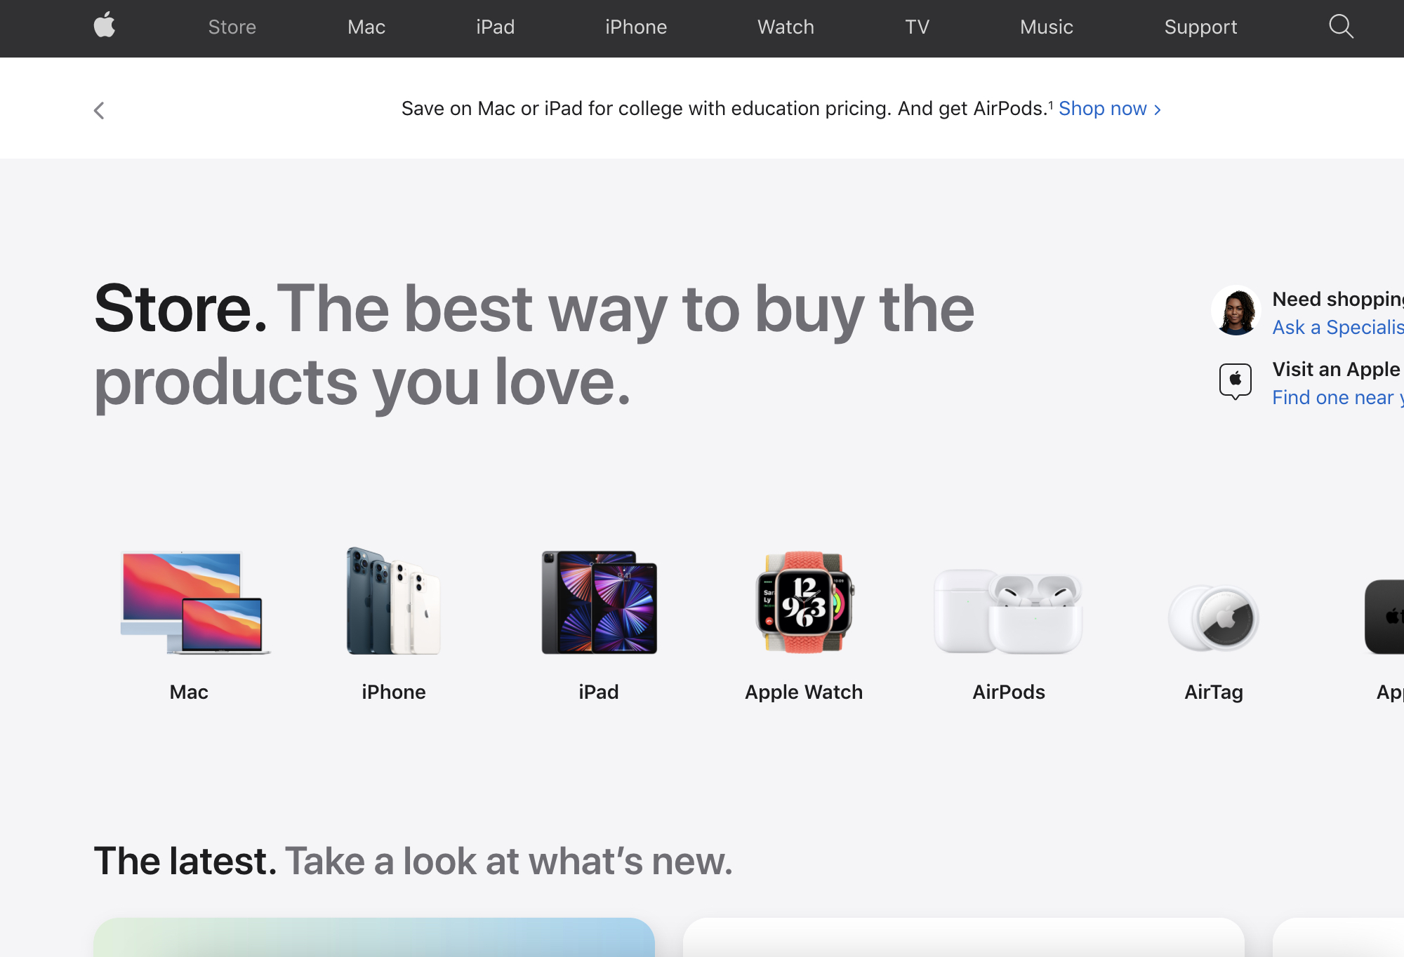This screenshot has width=1404, height=957.
Task: Select the iPhone navigation tab
Action: (635, 27)
